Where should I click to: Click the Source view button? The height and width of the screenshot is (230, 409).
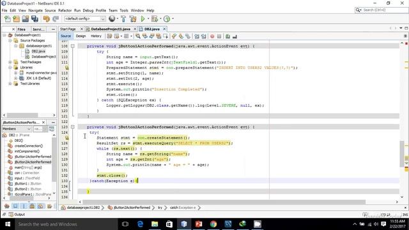(x=66, y=36)
